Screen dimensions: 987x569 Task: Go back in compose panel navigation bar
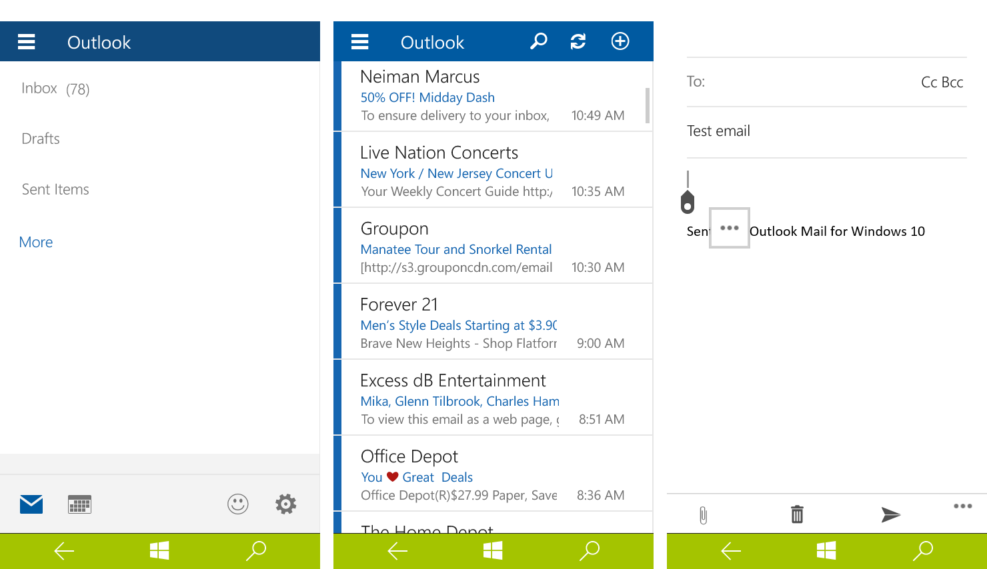pos(731,551)
